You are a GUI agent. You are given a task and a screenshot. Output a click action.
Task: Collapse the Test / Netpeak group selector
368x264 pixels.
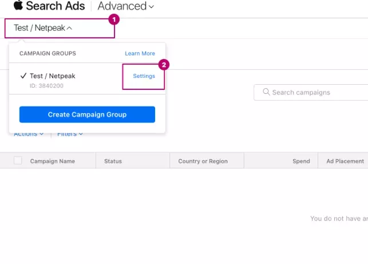(x=43, y=28)
